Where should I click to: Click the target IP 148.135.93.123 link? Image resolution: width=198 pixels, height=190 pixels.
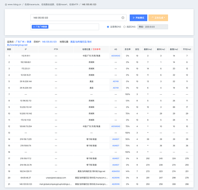[49, 42]
